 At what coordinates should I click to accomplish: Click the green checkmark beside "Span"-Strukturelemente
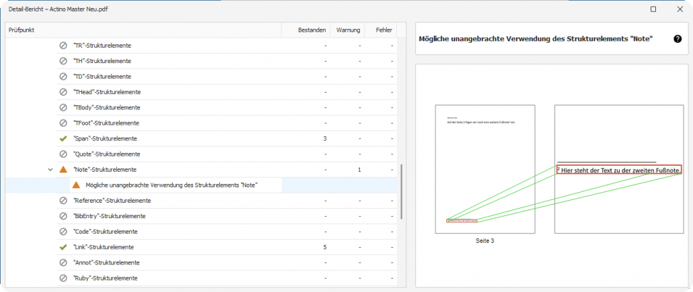[x=63, y=138]
